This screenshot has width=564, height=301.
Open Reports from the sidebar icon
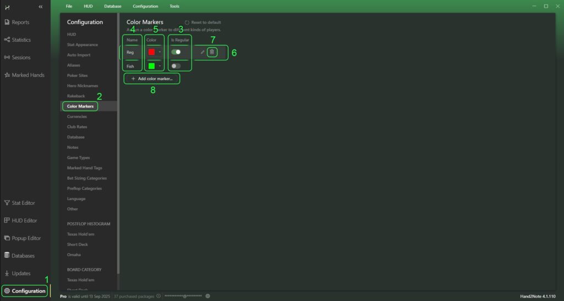point(7,23)
